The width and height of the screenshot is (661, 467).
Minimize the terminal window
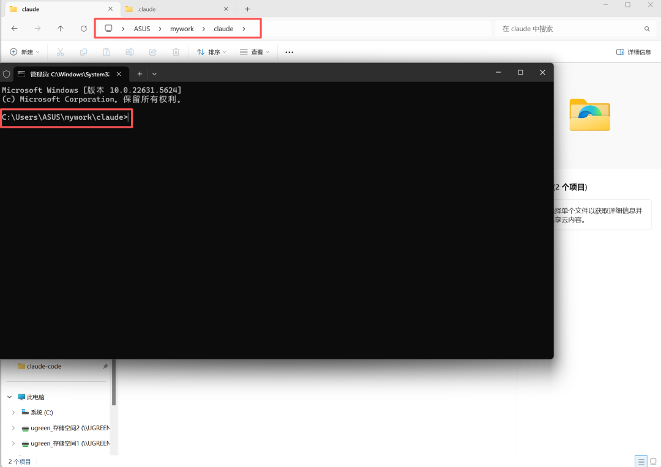498,72
